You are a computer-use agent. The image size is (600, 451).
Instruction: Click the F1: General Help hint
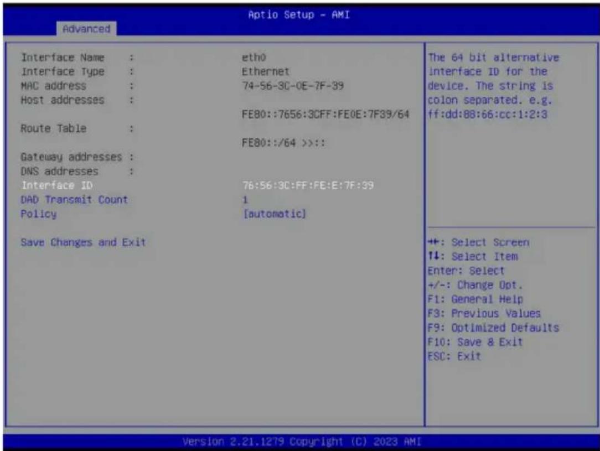click(475, 299)
